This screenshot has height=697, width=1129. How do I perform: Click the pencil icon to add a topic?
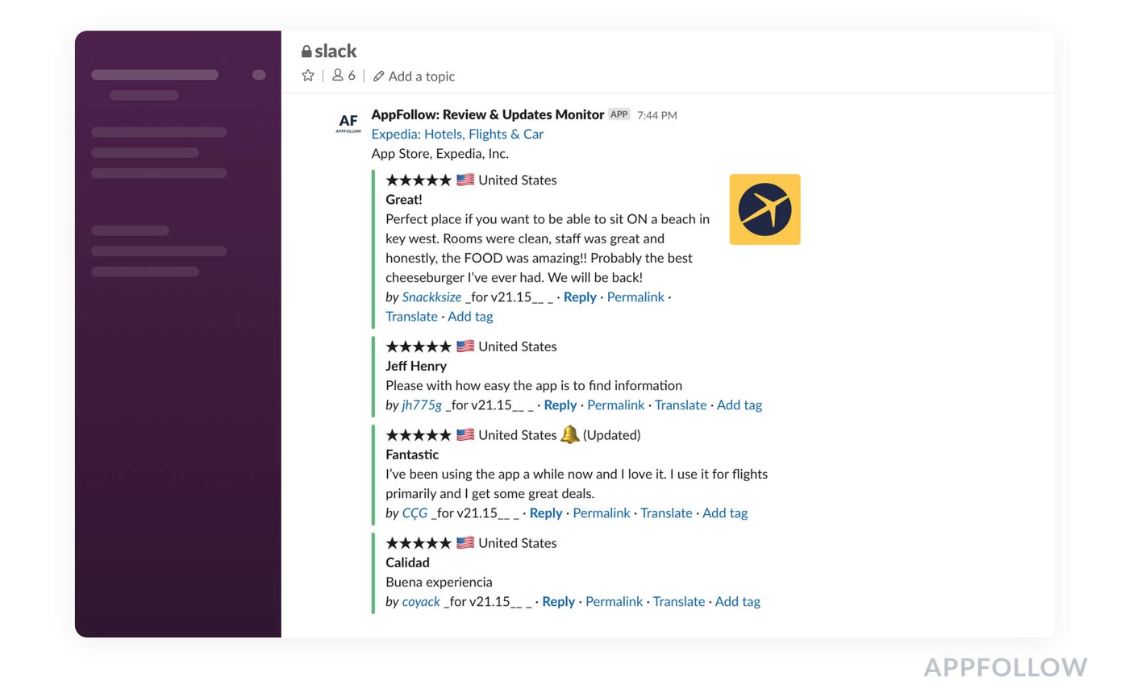click(378, 77)
